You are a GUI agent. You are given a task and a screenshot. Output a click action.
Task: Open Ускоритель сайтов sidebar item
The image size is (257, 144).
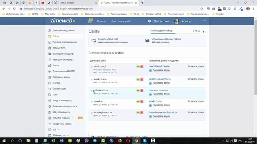(62, 124)
